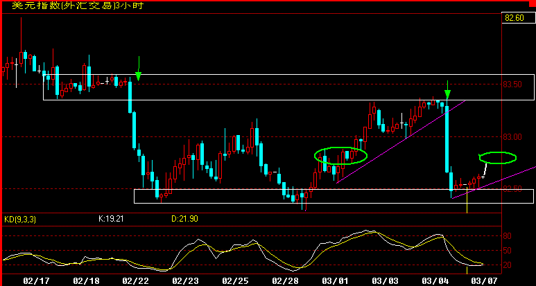This screenshot has width=536, height=286.
Task: Click the 20 level on KD axis
Action: (x=507, y=265)
